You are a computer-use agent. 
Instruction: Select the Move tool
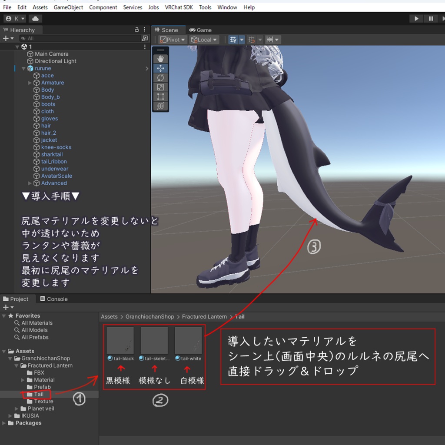coord(160,68)
